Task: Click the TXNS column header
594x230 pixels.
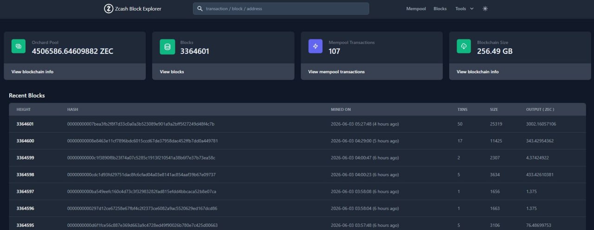Action: (463, 109)
